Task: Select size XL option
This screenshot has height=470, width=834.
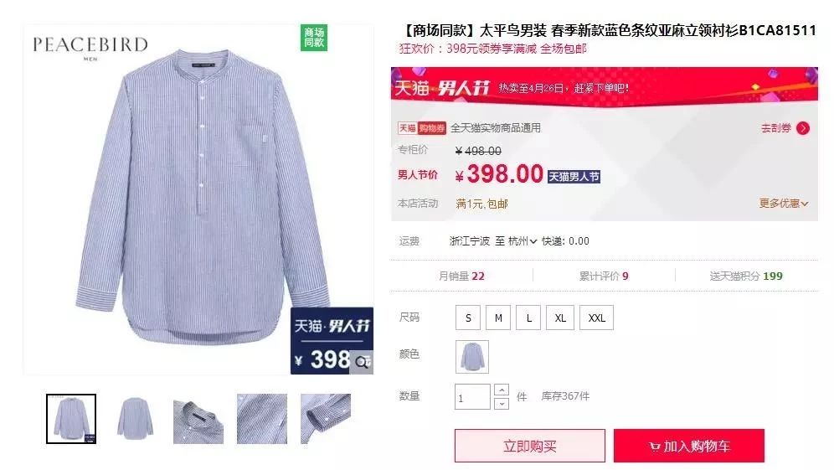Action: [x=560, y=318]
